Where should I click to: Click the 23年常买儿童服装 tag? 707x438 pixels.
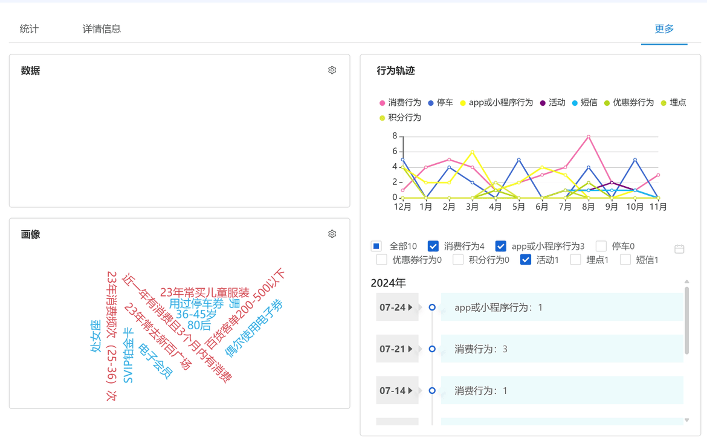[205, 292]
